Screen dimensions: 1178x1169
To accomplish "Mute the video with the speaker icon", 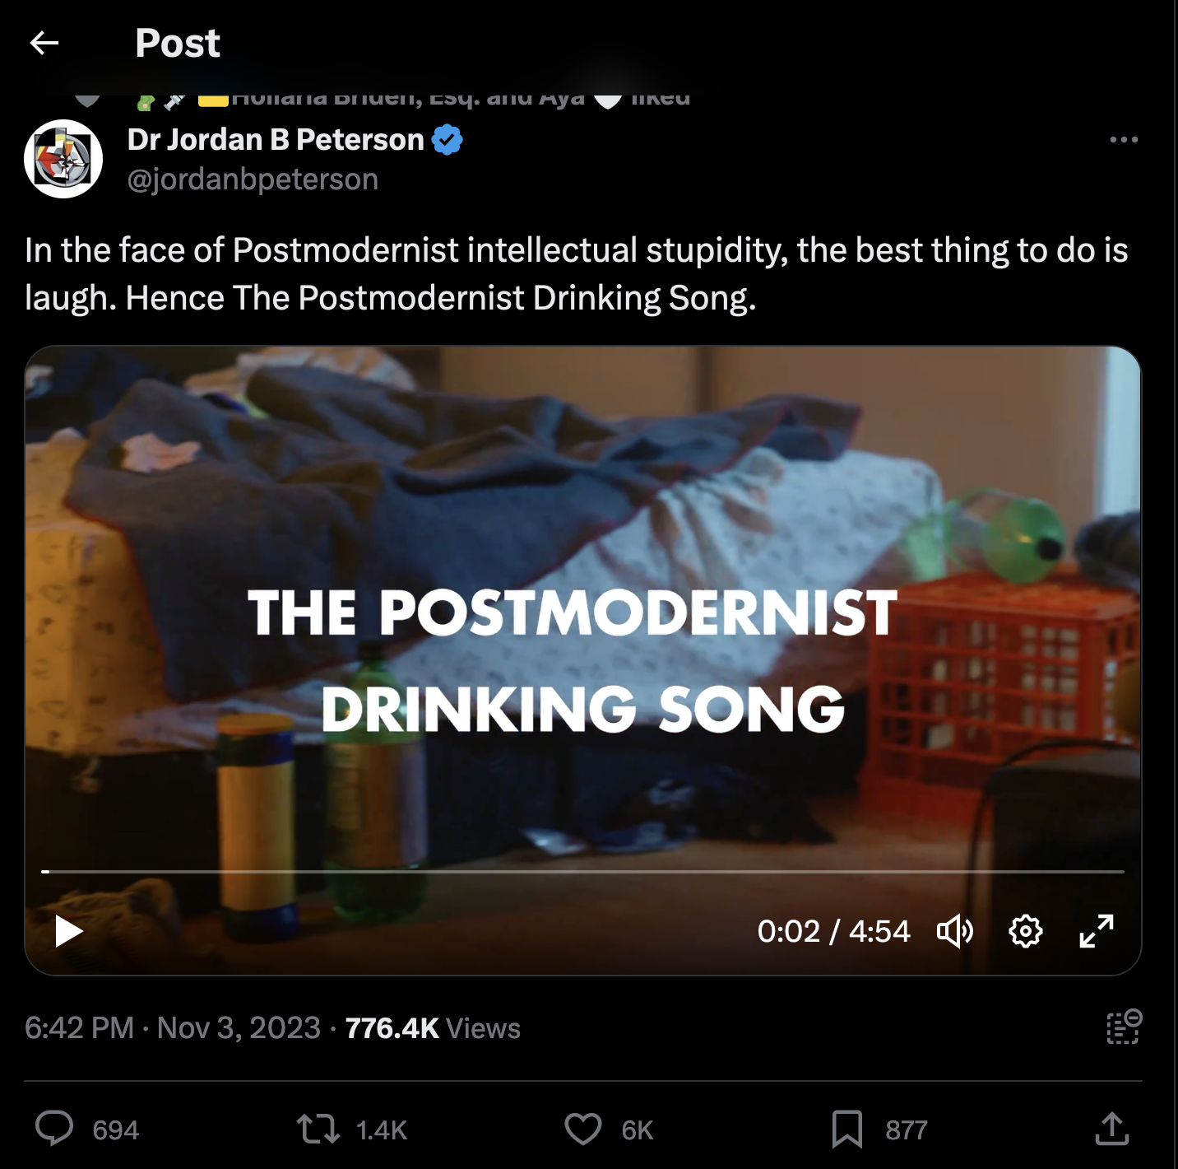I will (x=955, y=931).
